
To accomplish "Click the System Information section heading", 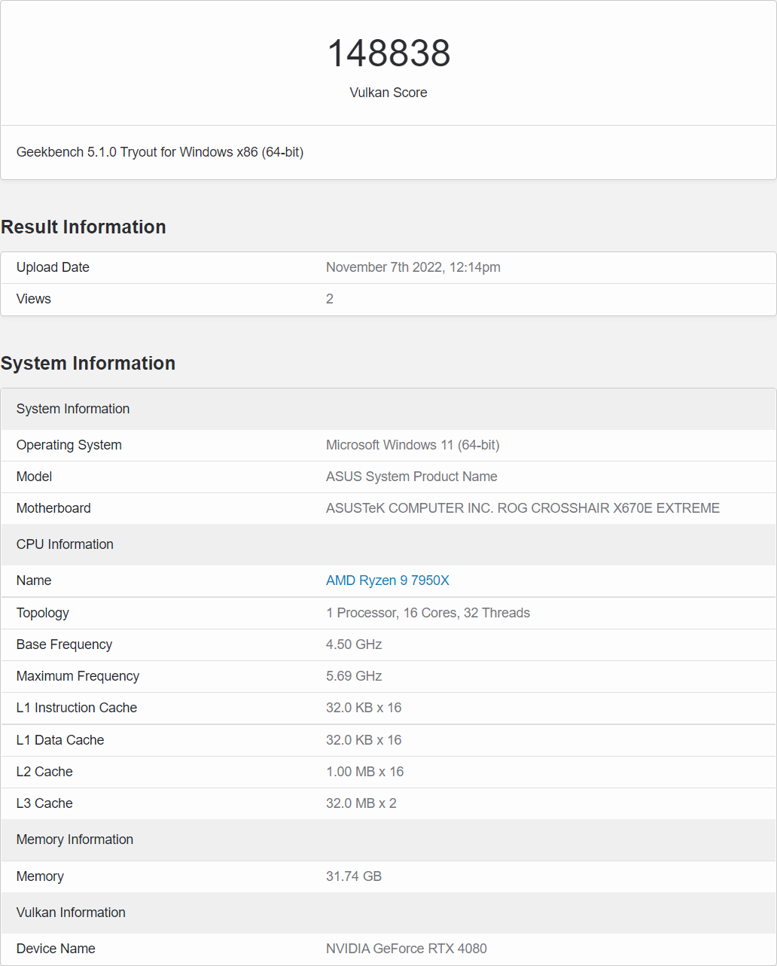I will (88, 363).
